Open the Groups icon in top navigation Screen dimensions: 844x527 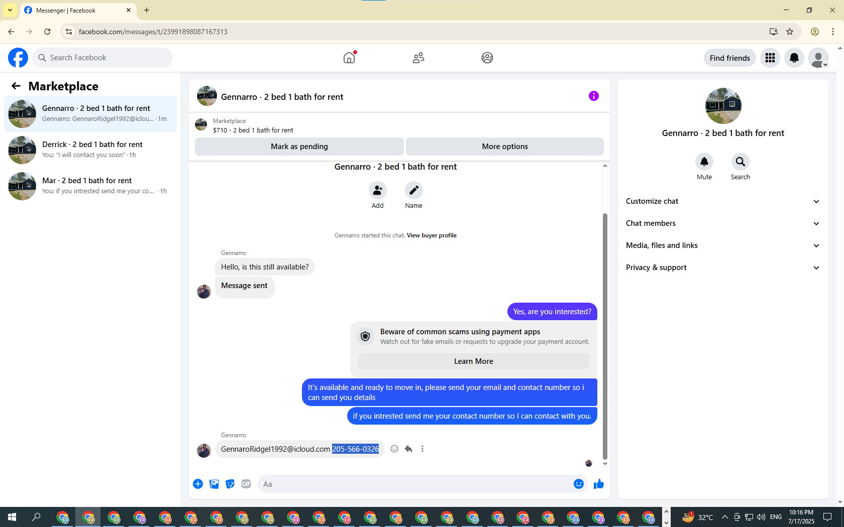487,58
